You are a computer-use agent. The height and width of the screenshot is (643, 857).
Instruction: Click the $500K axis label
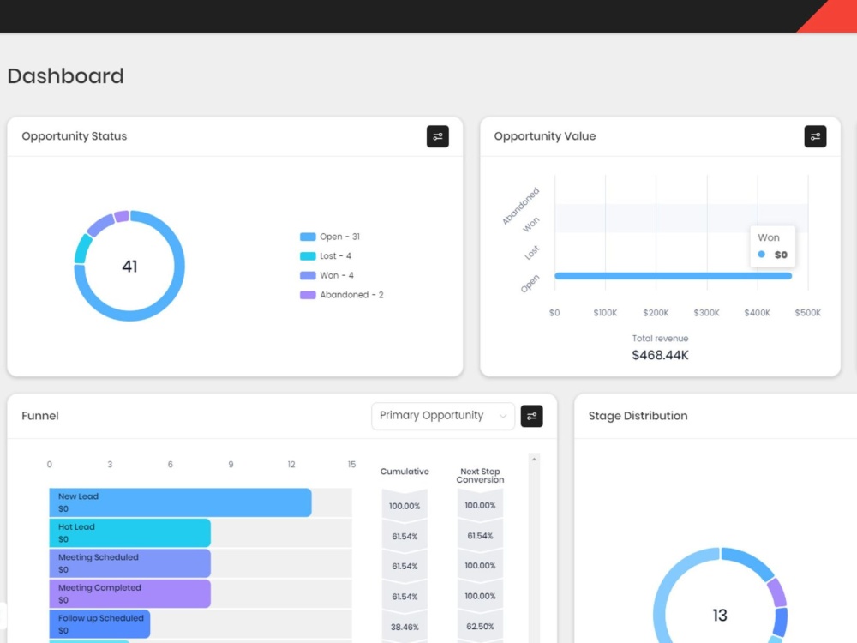[807, 313]
